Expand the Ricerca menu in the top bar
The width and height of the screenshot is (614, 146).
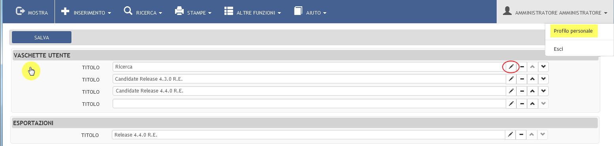pos(143,12)
